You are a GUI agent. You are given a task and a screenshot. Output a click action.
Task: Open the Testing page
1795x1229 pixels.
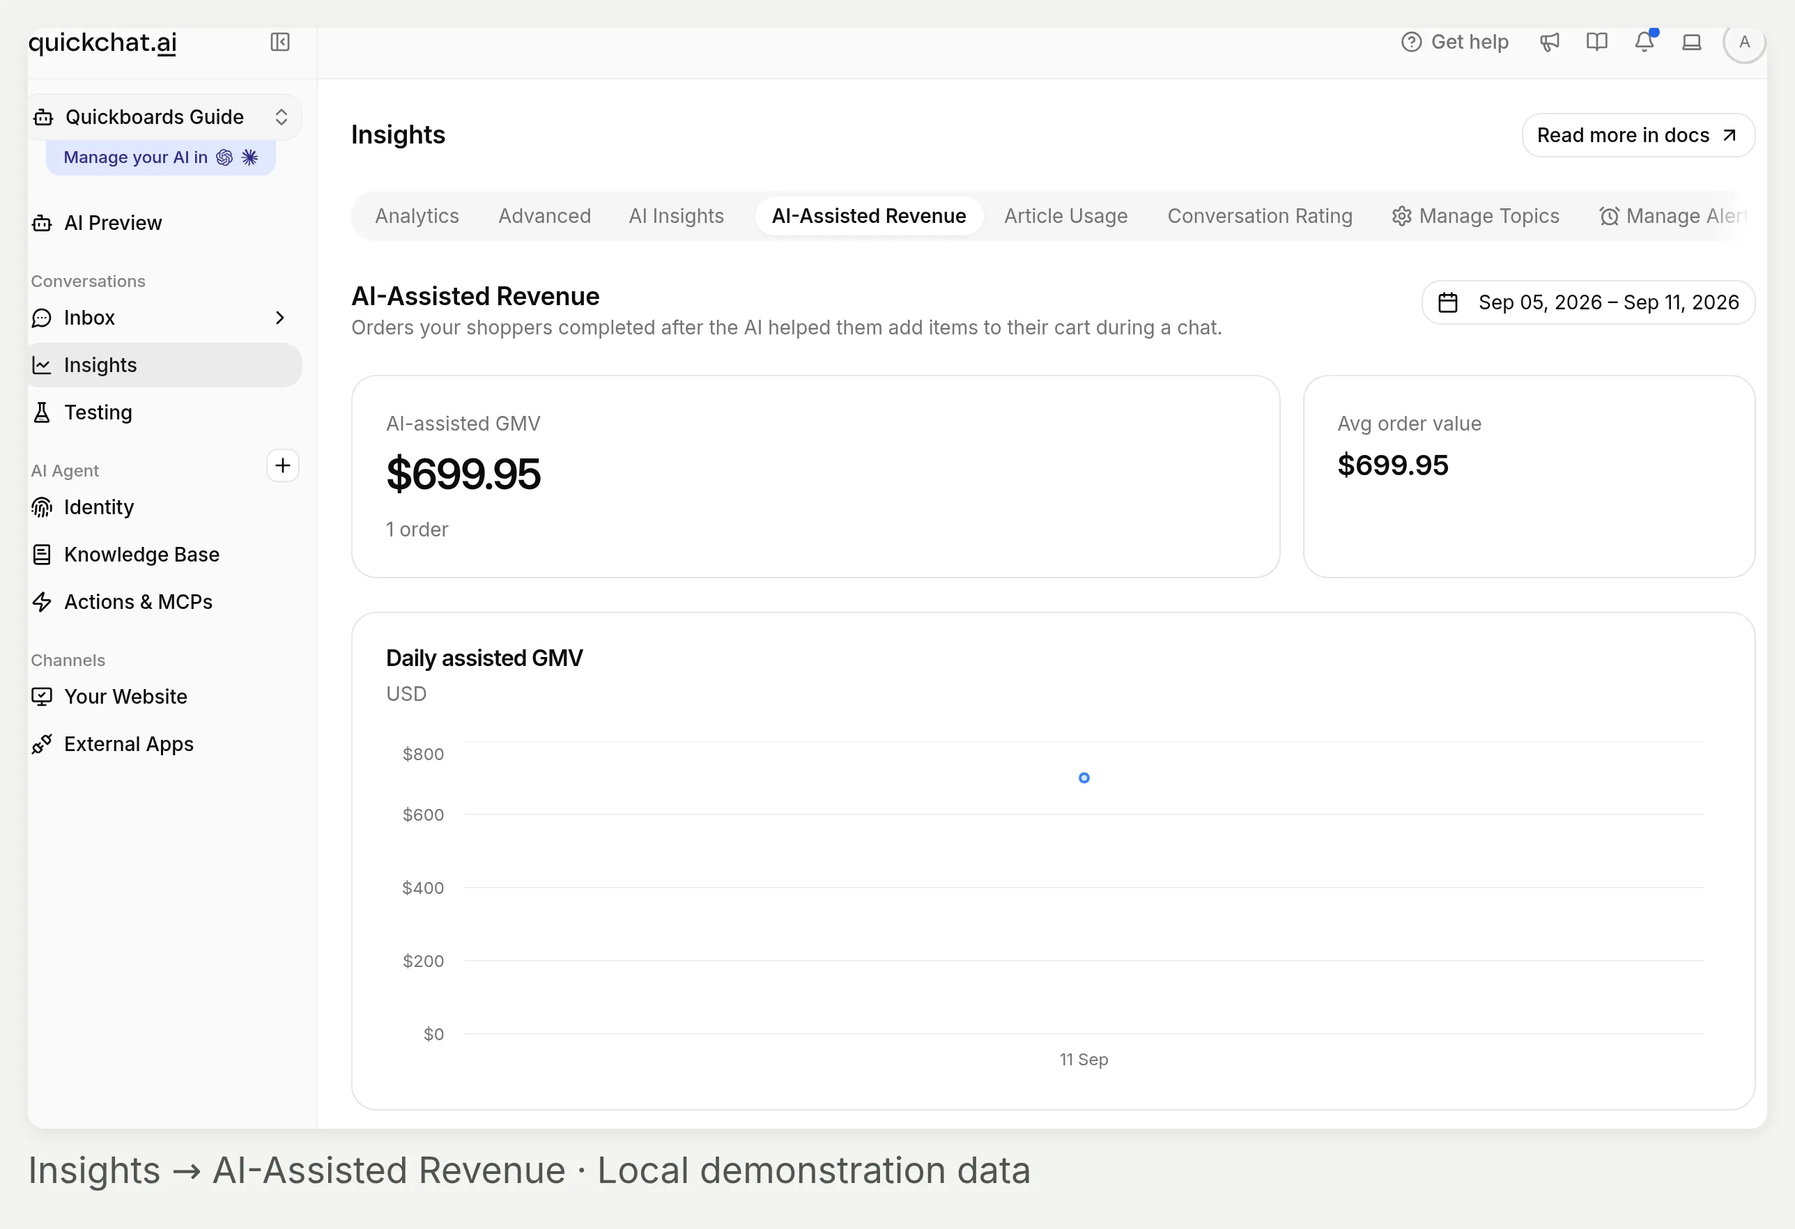[164, 412]
